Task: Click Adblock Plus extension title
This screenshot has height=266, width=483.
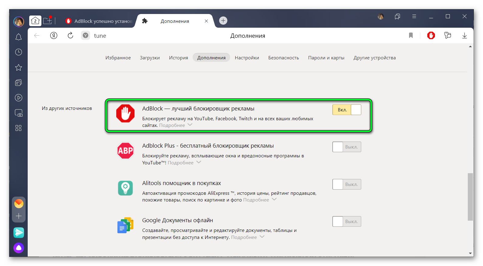Action: pyautogui.click(x=208, y=146)
